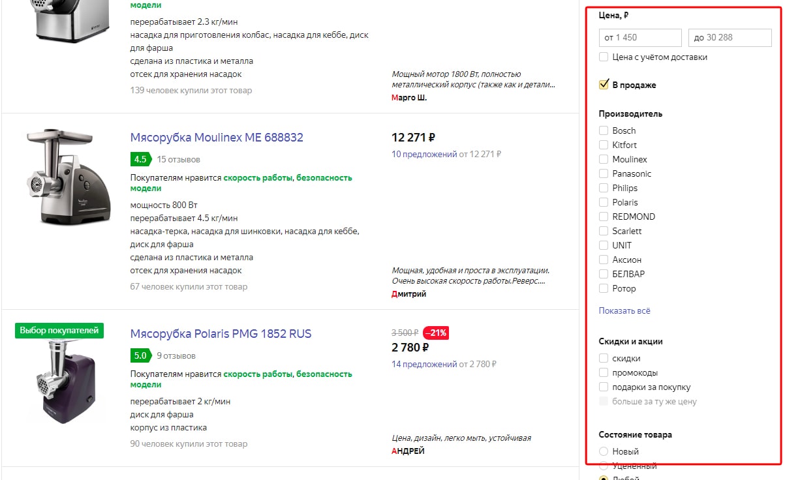The width and height of the screenshot is (785, 480).
Task: Click 'диск для фарша' under Polaris
Action: click(x=162, y=415)
